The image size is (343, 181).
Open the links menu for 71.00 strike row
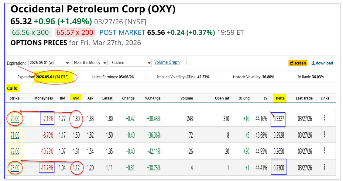(x=324, y=135)
